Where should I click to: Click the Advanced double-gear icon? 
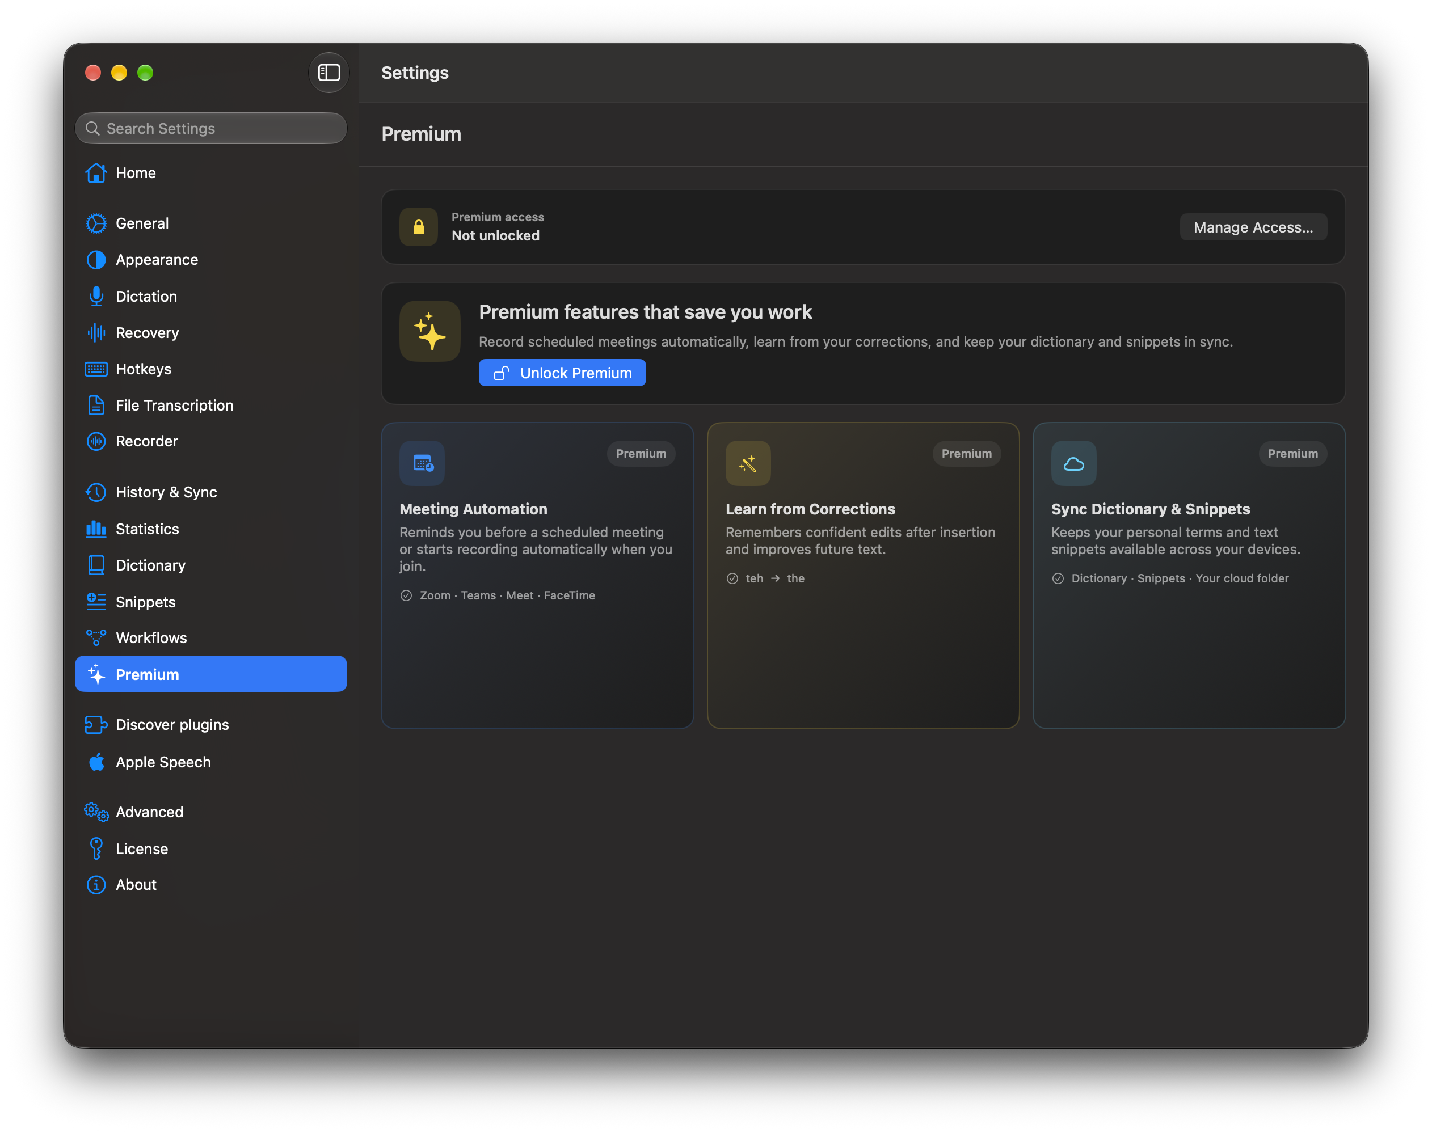(96, 812)
